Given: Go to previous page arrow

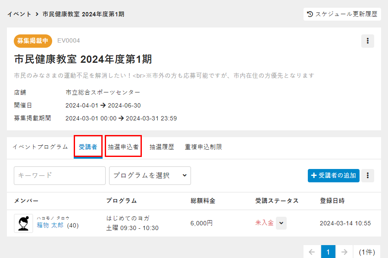Looking at the screenshot, I should pos(312,252).
